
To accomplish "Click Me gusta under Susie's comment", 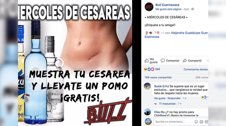I will pyautogui.click(x=159, y=98).
